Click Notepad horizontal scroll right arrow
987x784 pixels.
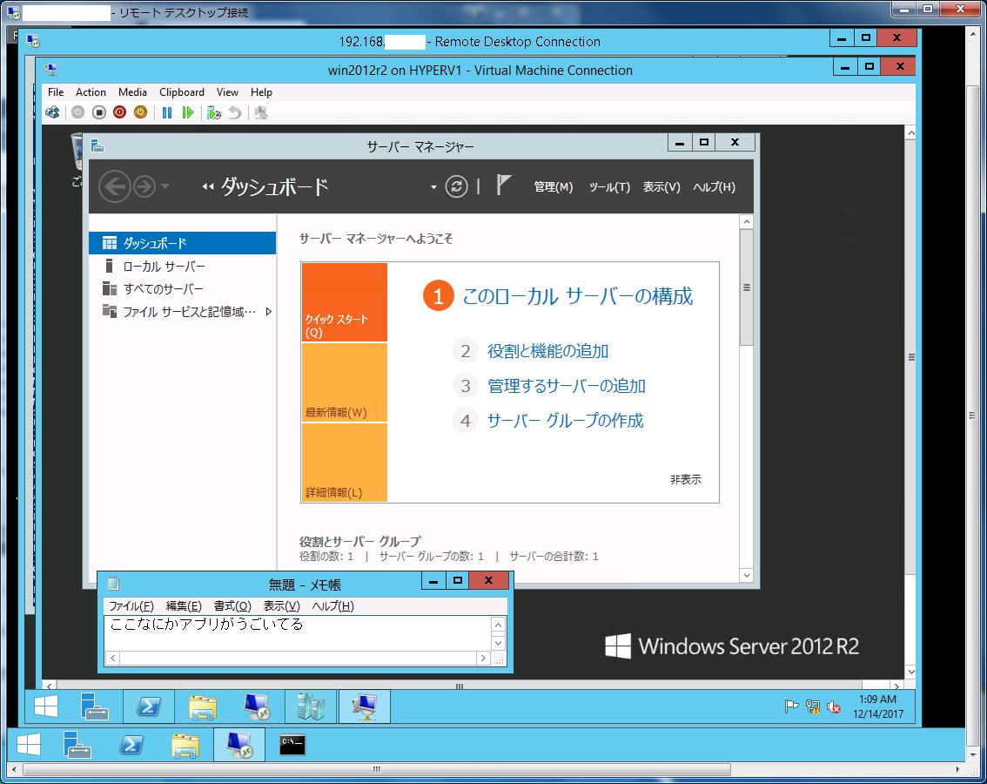[x=483, y=658]
